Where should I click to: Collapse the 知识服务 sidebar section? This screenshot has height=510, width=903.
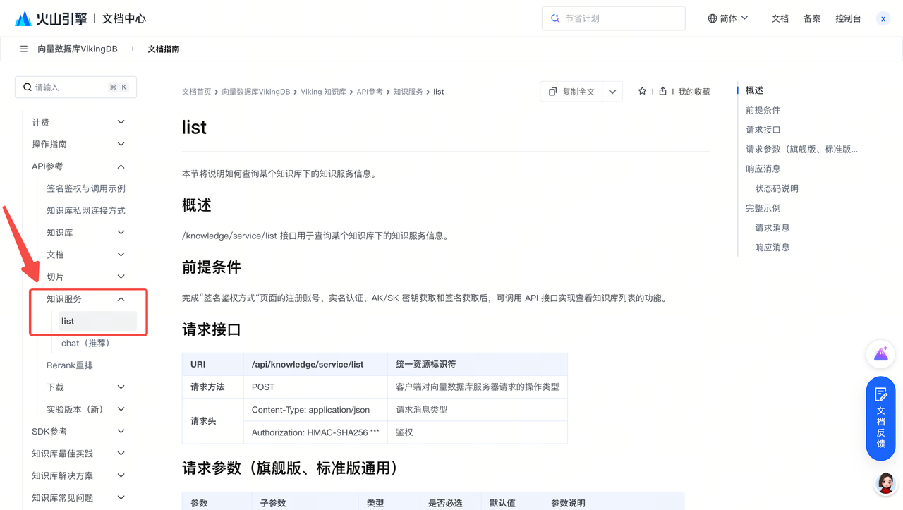coord(121,299)
